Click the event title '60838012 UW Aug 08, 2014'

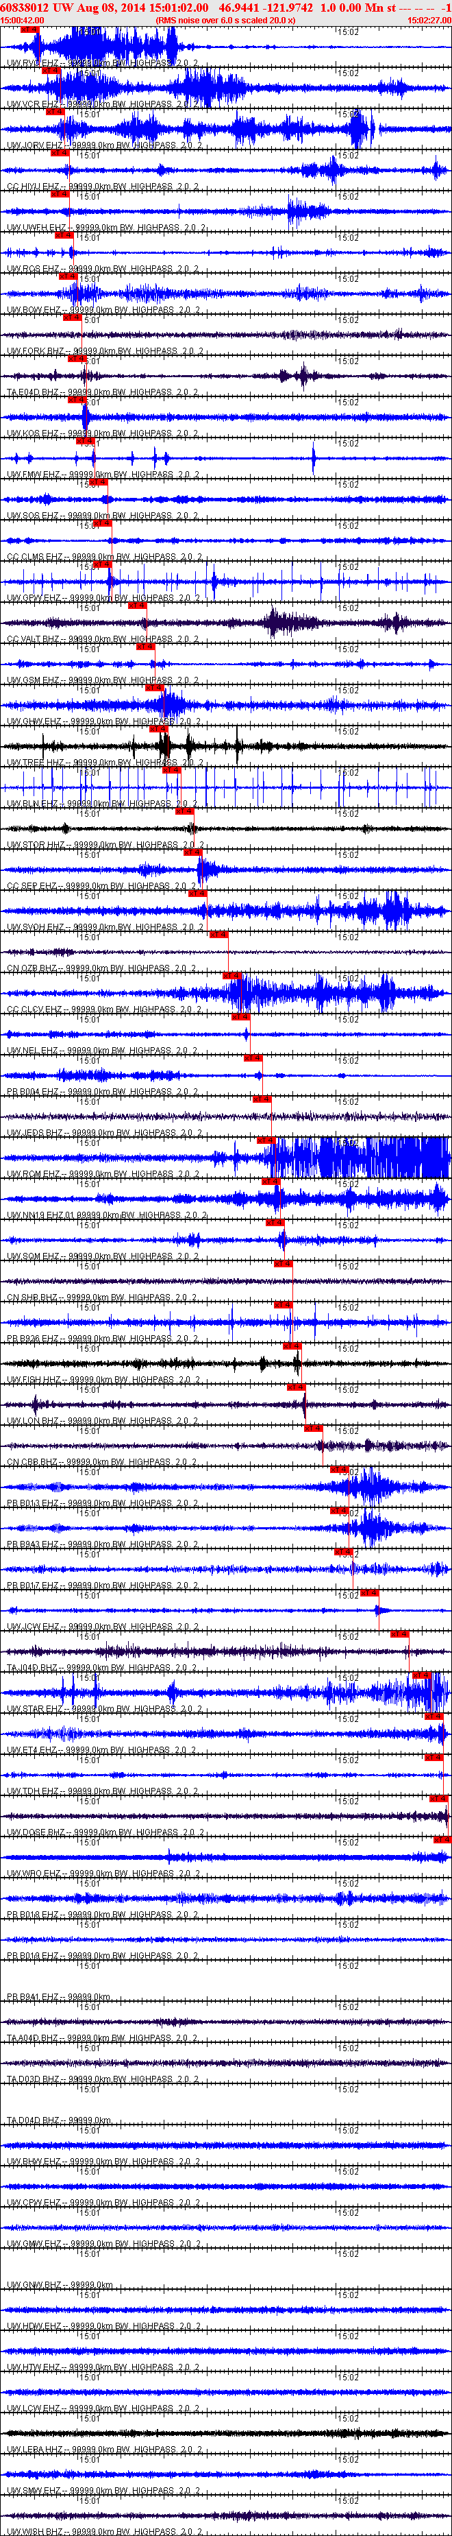click(73, 7)
